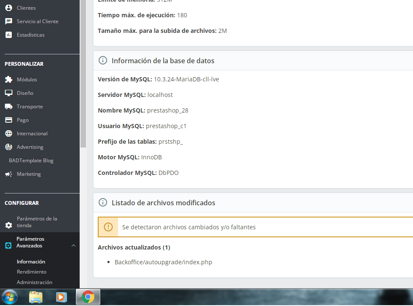The image size is (413, 306).
Task: Select Parámetros Avanzados menu label
Action: 30,242
